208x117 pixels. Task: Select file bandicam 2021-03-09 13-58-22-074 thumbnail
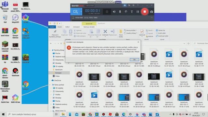94,95
